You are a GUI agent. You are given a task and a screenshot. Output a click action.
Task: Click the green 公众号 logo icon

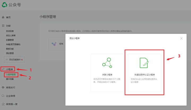click(x=5, y=5)
